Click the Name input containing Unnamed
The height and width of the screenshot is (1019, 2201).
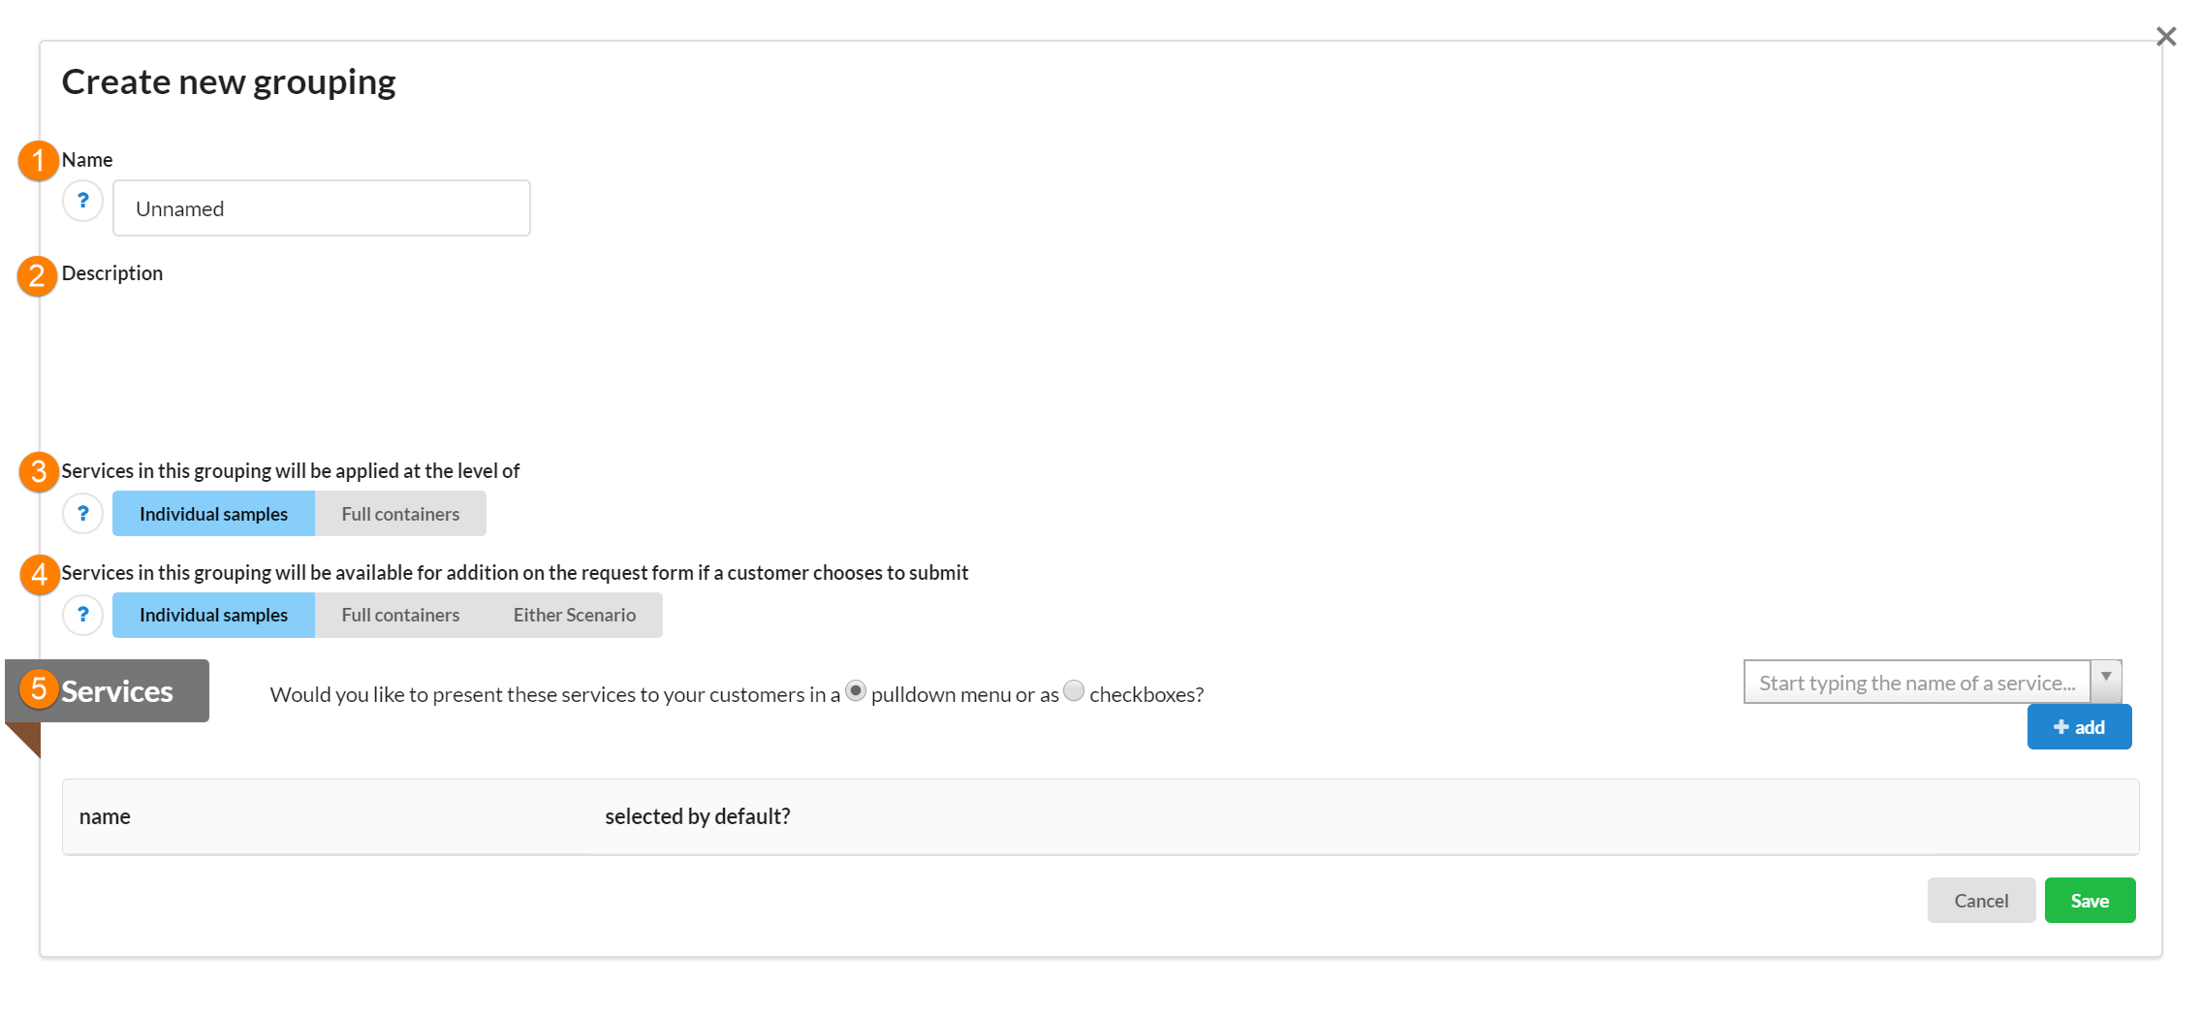(x=321, y=208)
